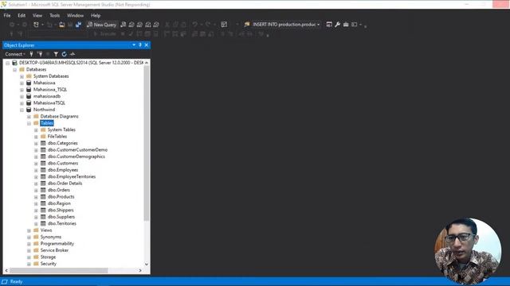This screenshot has height=286, width=510.
Task: Toggle auto-hide pin on Object Explorer
Action: (140, 44)
